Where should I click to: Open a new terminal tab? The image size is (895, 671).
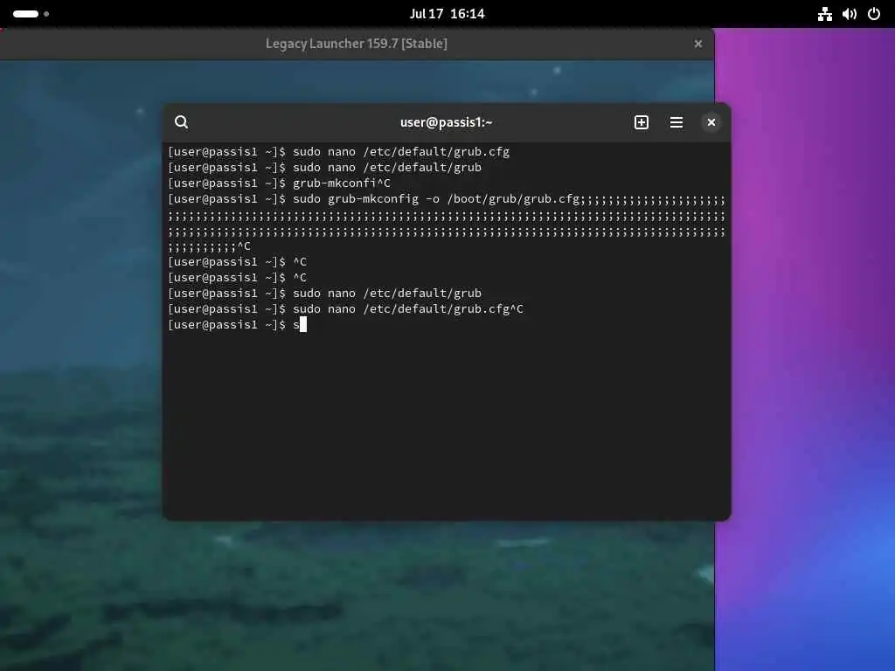[641, 122]
